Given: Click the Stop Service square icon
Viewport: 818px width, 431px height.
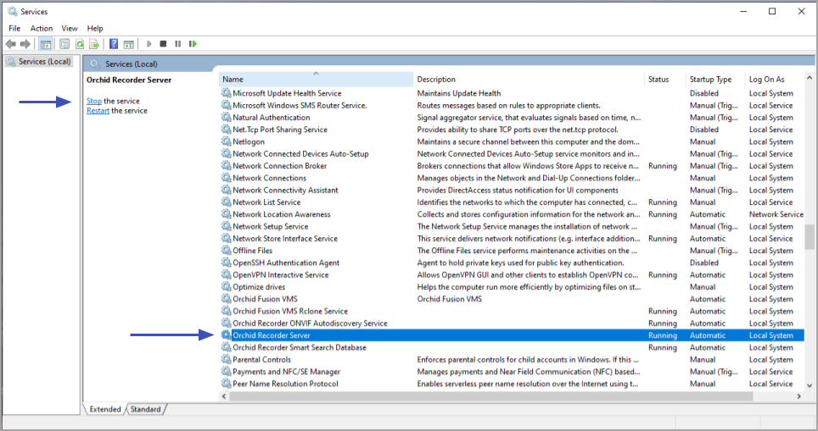Looking at the screenshot, I should (x=163, y=44).
